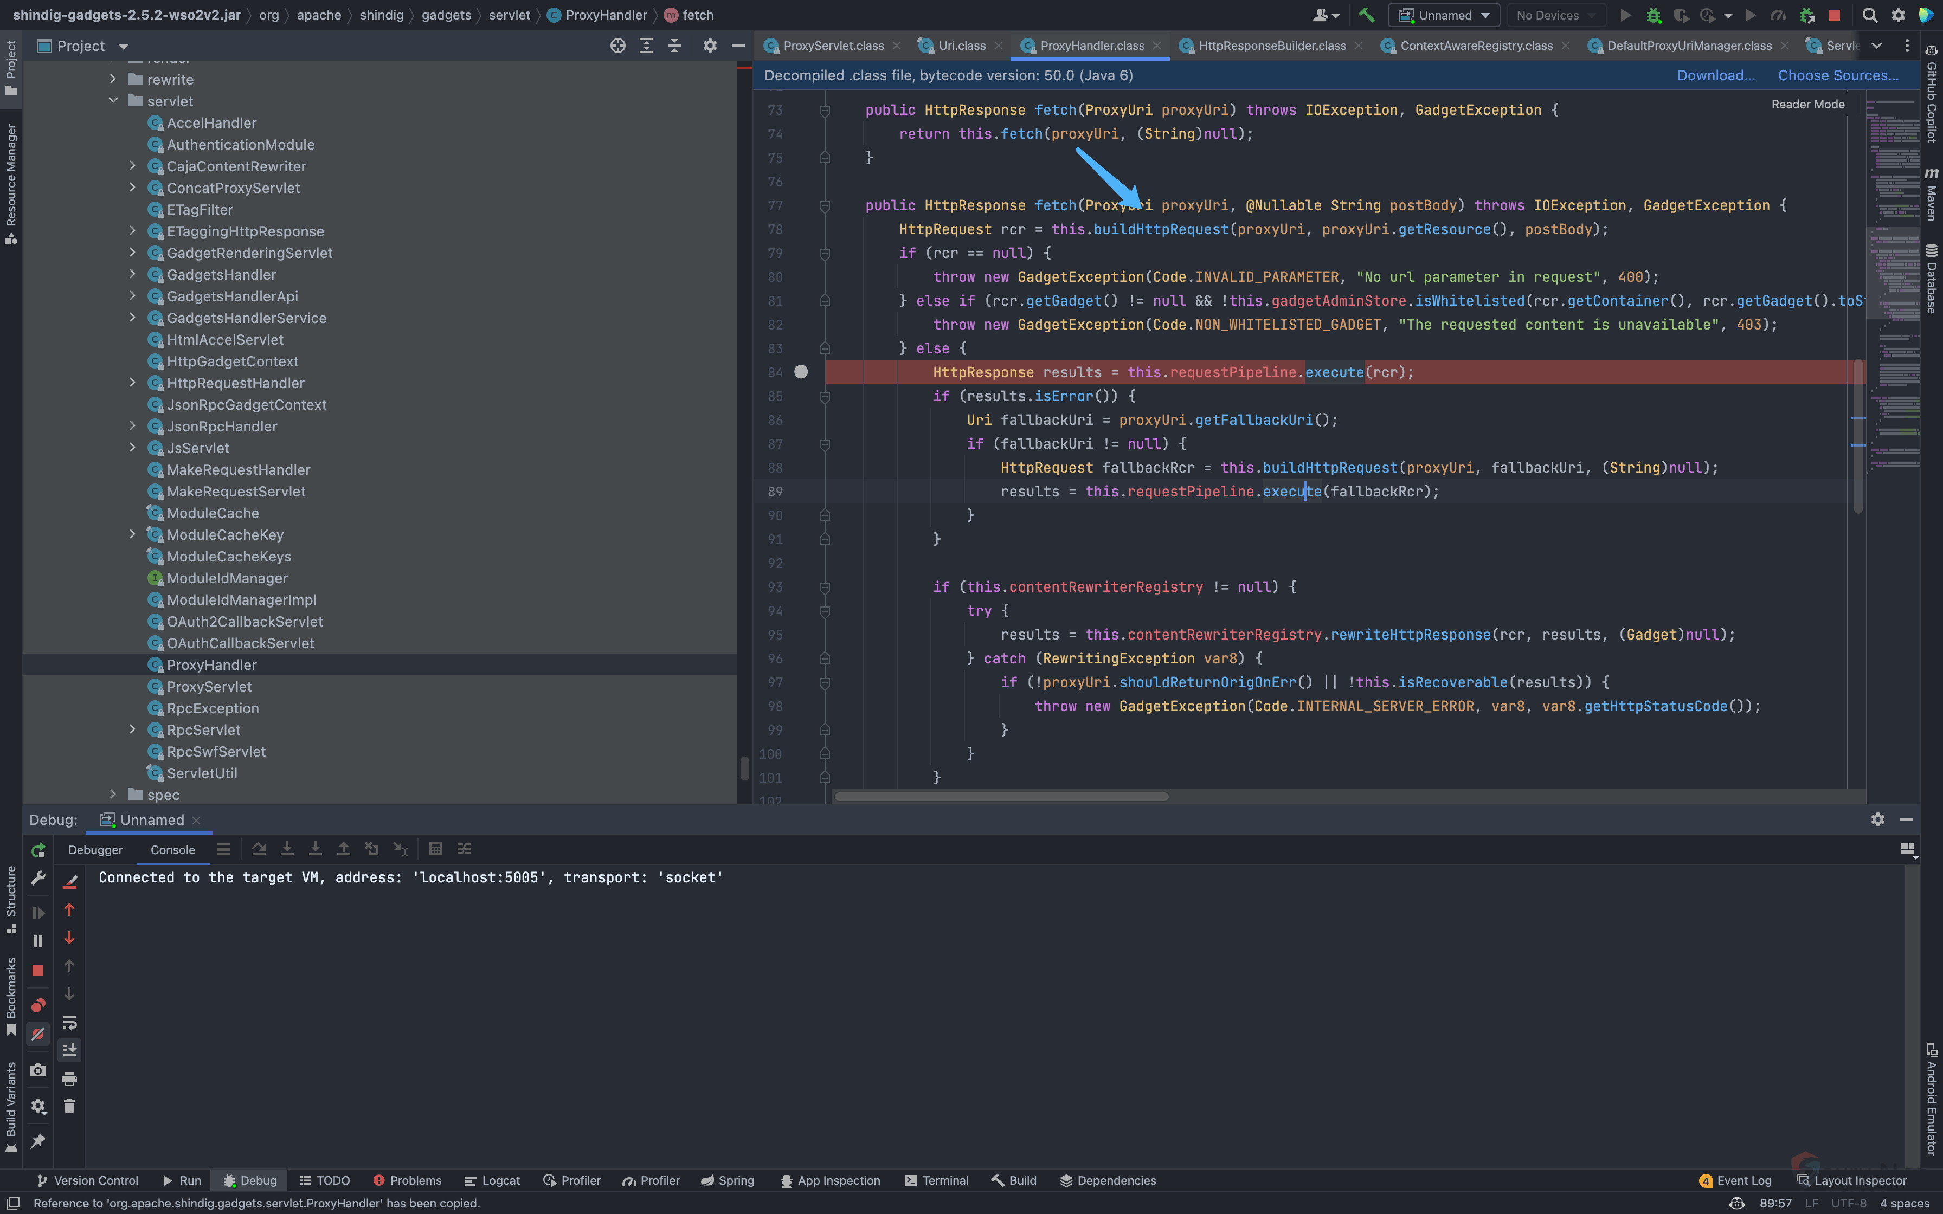Click the Download... link
This screenshot has height=1214, width=1943.
point(1715,75)
